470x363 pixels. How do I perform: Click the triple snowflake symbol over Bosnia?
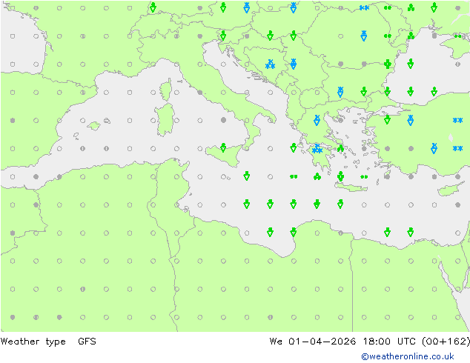[270, 64]
